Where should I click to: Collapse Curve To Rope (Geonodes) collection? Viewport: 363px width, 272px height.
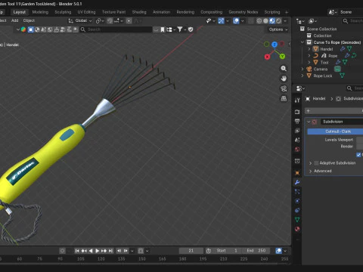point(302,42)
